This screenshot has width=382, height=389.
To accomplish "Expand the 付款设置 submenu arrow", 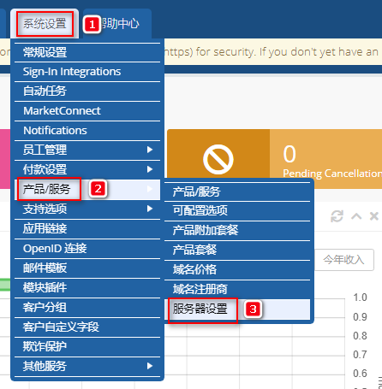I will click(150, 169).
